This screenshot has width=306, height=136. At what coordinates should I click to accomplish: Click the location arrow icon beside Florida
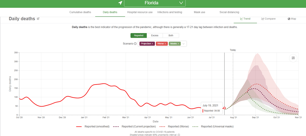point(120,3)
